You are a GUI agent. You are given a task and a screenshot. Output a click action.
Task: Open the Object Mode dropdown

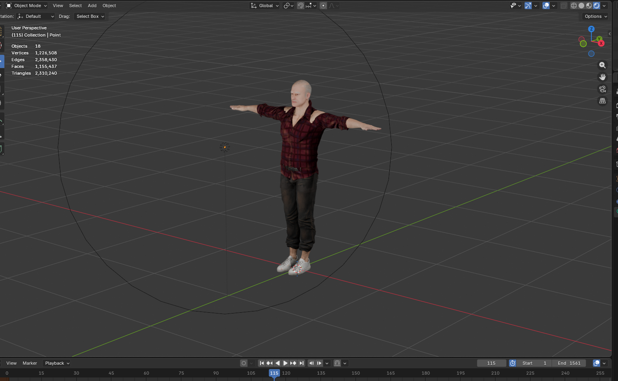pyautogui.click(x=27, y=6)
